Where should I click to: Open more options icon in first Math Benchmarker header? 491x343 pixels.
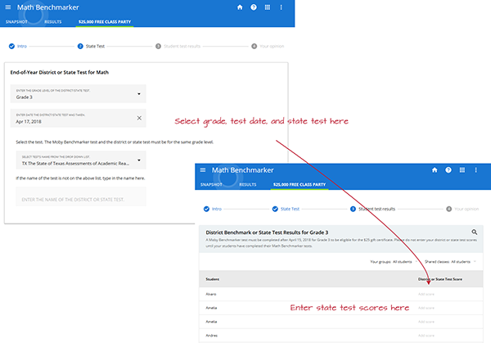coord(282,7)
